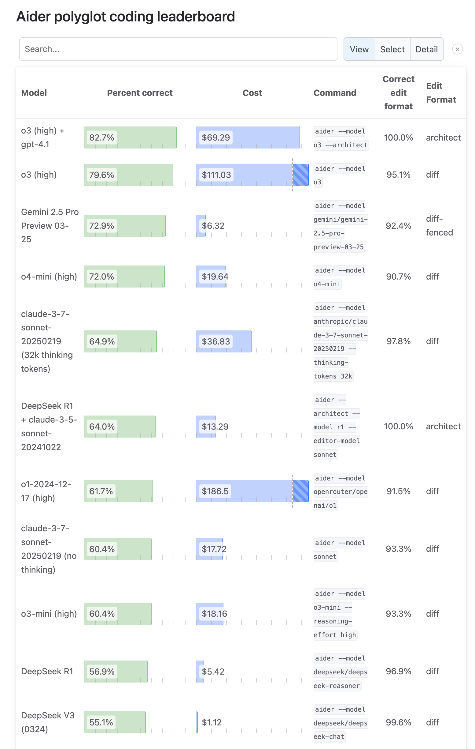The image size is (475, 749).
Task: Sort by Percent correct column header
Action: click(140, 93)
